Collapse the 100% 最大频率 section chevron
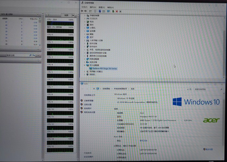227x162 pixels. pyautogui.click(x=38, y=15)
